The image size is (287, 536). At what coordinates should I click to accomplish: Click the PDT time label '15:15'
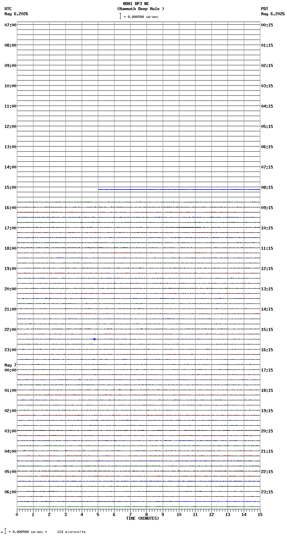pyautogui.click(x=267, y=330)
